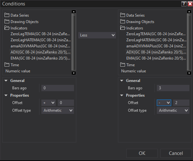Open left Offset type Arithmetic dropdown

(58, 110)
